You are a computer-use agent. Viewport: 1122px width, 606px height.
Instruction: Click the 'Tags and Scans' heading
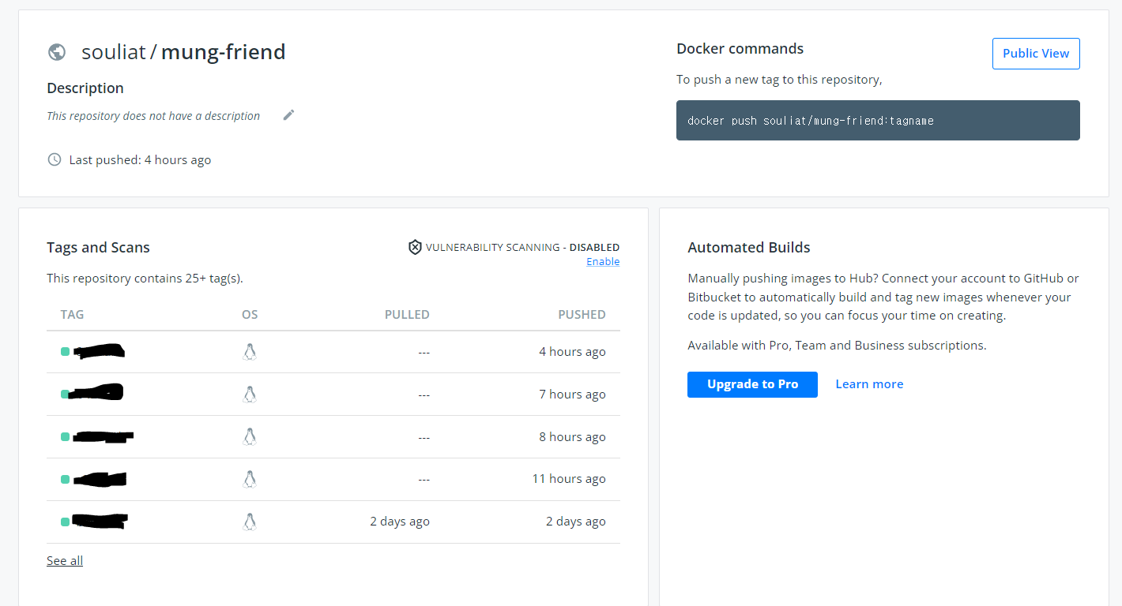[98, 248]
